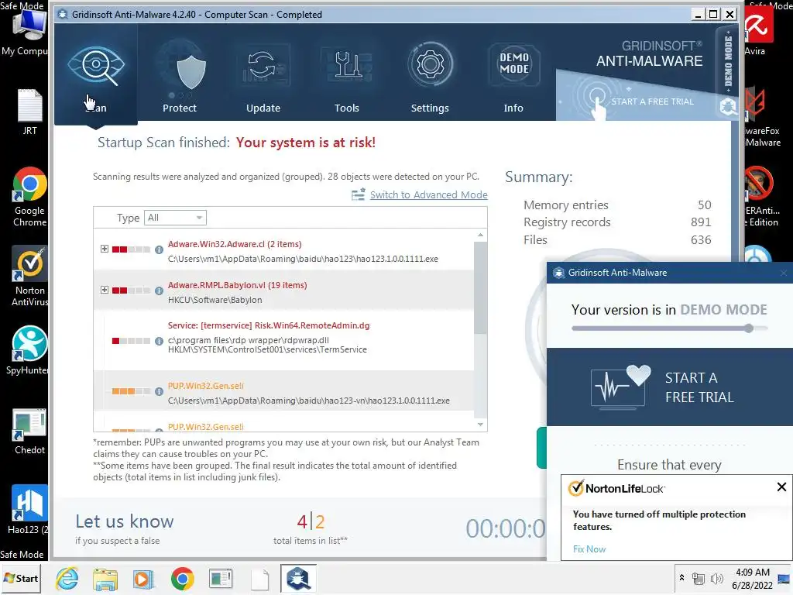Open Internet Explorer from taskbar
The width and height of the screenshot is (793, 595).
67,578
